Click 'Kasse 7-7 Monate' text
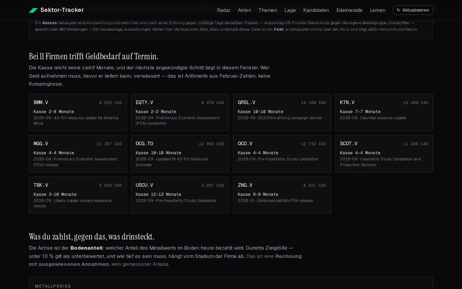The width and height of the screenshot is (462, 289). tap(360, 112)
